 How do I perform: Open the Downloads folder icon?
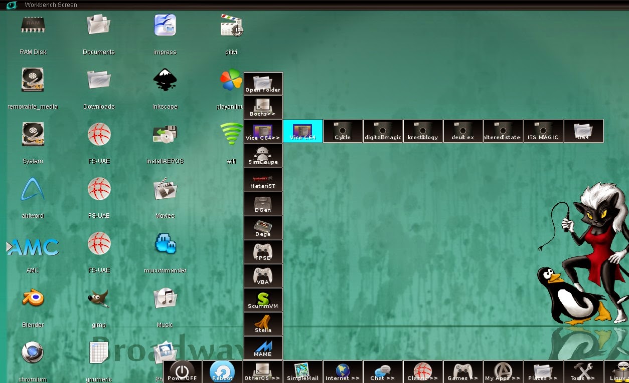pyautogui.click(x=99, y=80)
